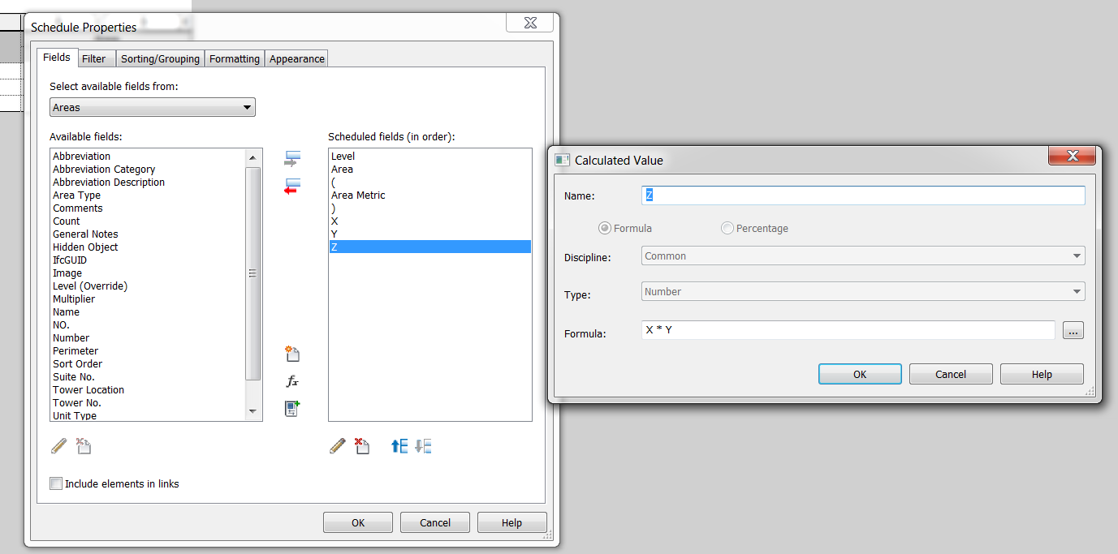Image resolution: width=1118 pixels, height=554 pixels.
Task: Select Area Type in Available fields
Action: 76,195
